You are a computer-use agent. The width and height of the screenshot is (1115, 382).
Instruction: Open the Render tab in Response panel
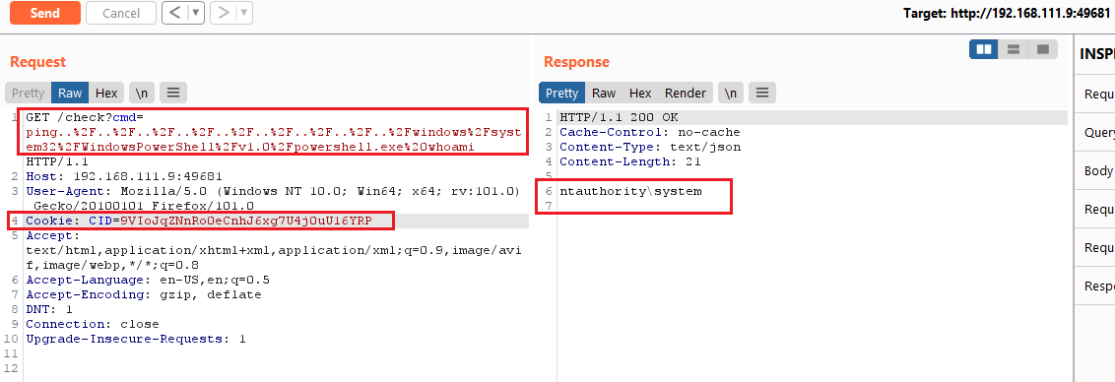click(x=686, y=93)
